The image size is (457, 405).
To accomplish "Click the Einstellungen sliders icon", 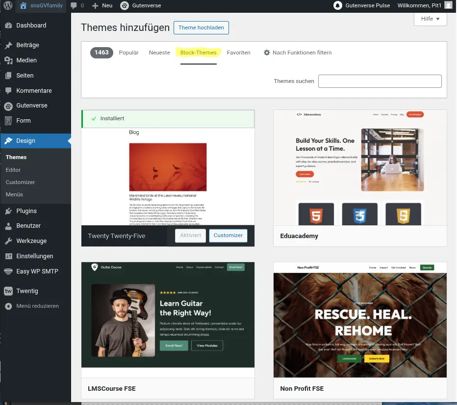I will coord(8,256).
